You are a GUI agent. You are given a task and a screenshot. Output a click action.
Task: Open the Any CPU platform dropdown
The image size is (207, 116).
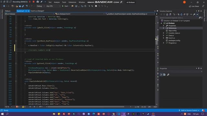(x=53, y=6)
